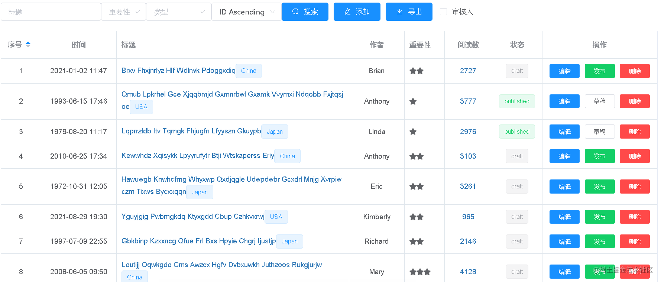
Task: Click the star rating in Brian's row
Action: [417, 71]
